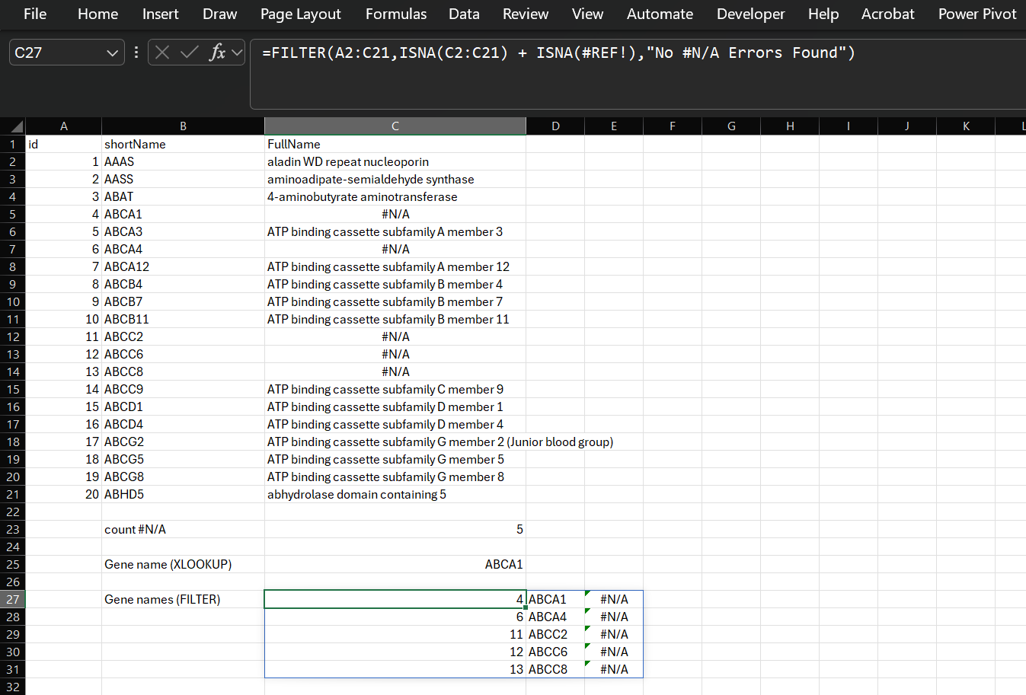Click the vertical ellipsis beside the Name Box
This screenshot has width=1026, height=695.
[136, 52]
